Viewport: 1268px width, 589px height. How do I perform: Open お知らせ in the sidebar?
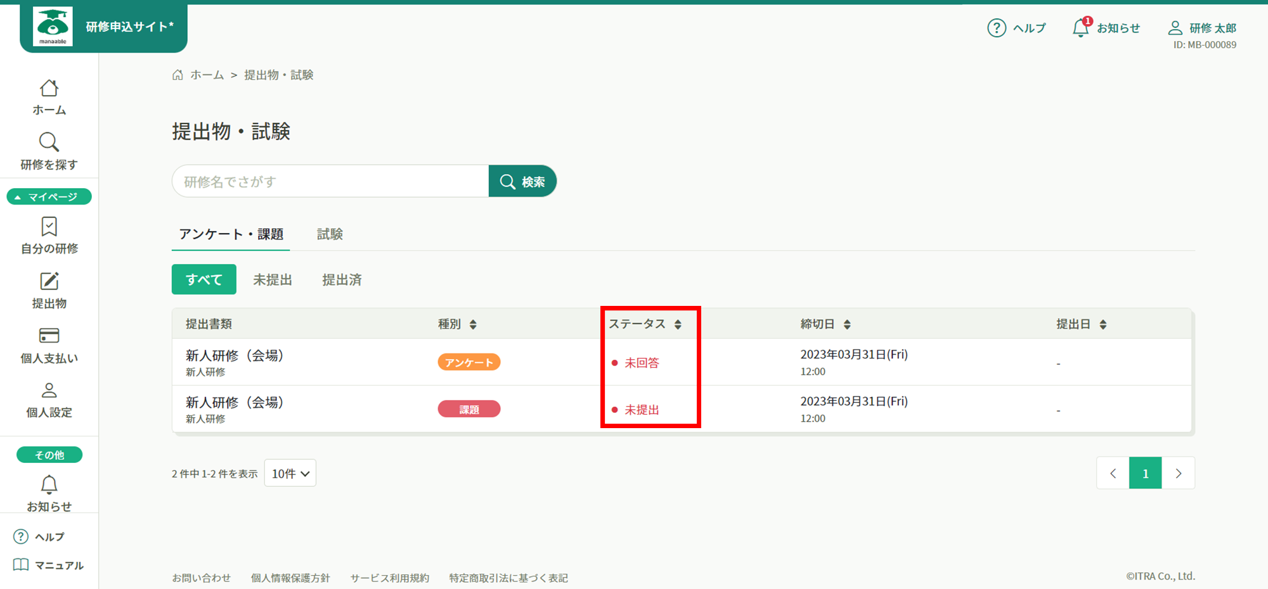(x=49, y=493)
